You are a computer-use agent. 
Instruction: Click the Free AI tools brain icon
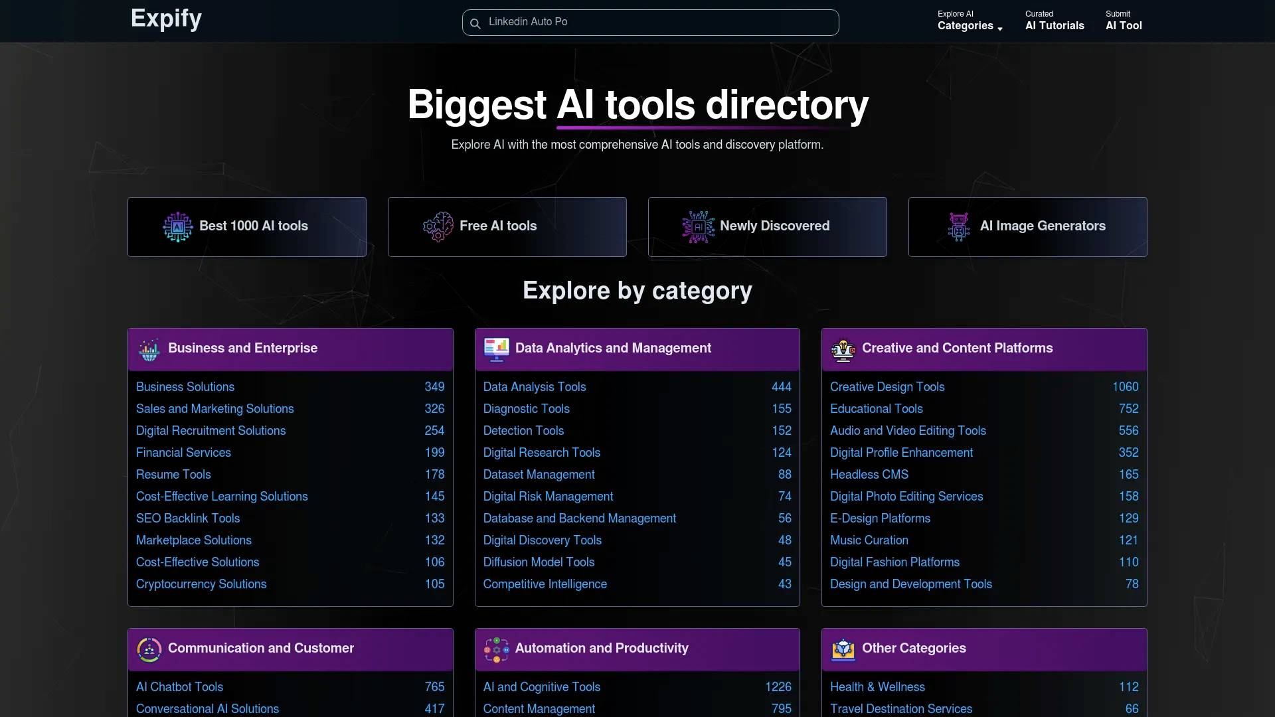pos(438,227)
